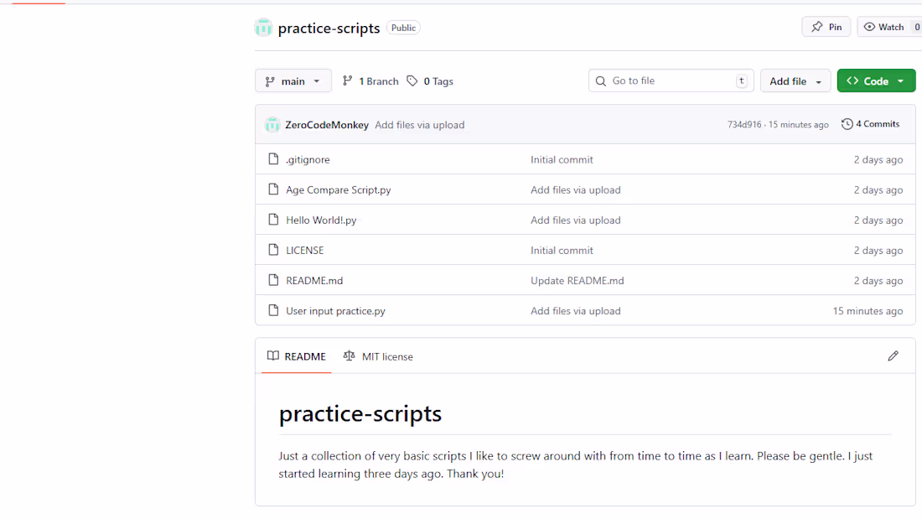Open the Add file dropdown

point(795,81)
